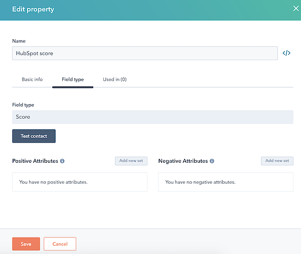Screen dimensions: 301x254
Task: Add new set for Positive Attributes
Action: (x=131, y=161)
